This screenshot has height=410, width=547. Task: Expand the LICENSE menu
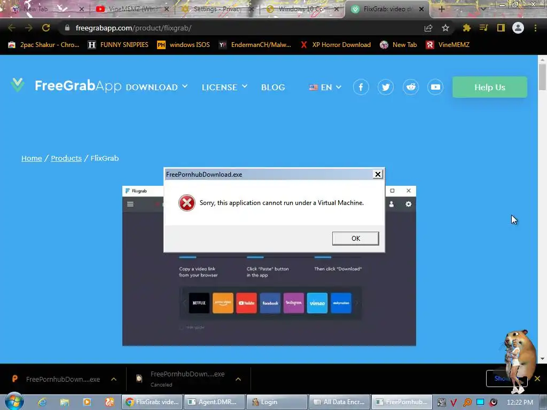point(225,87)
